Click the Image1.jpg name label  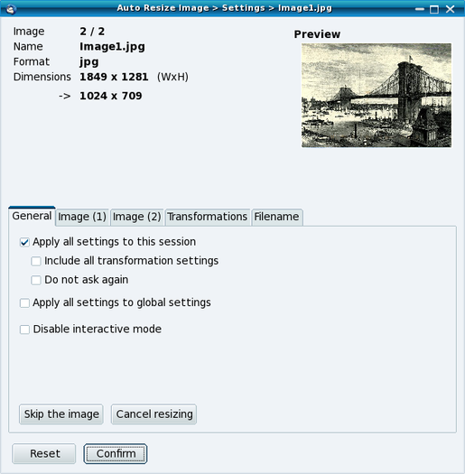112,47
